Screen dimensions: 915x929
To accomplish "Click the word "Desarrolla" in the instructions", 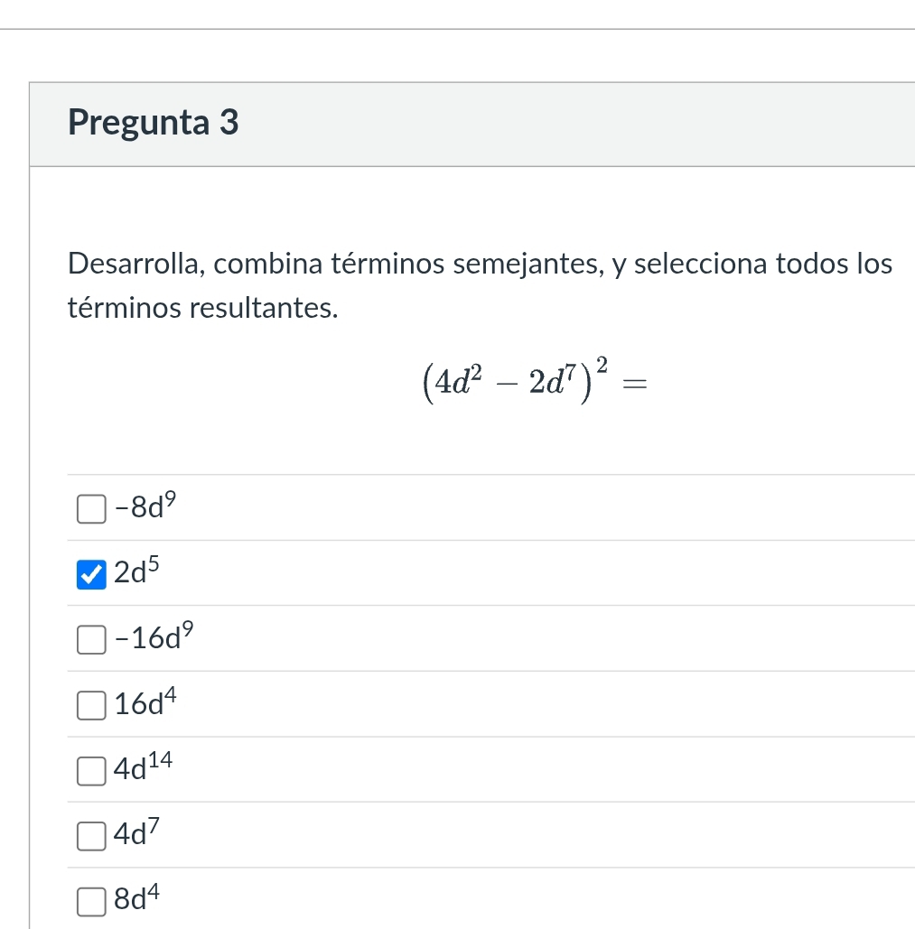I will tap(136, 265).
